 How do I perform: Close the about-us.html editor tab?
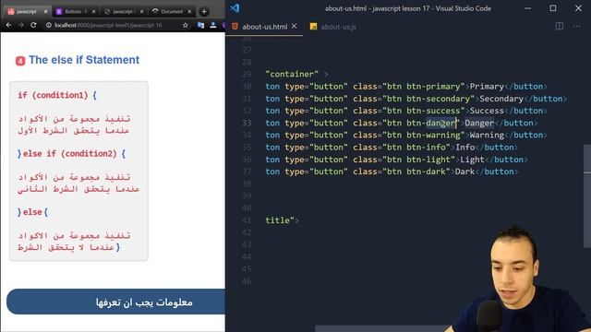(295, 27)
